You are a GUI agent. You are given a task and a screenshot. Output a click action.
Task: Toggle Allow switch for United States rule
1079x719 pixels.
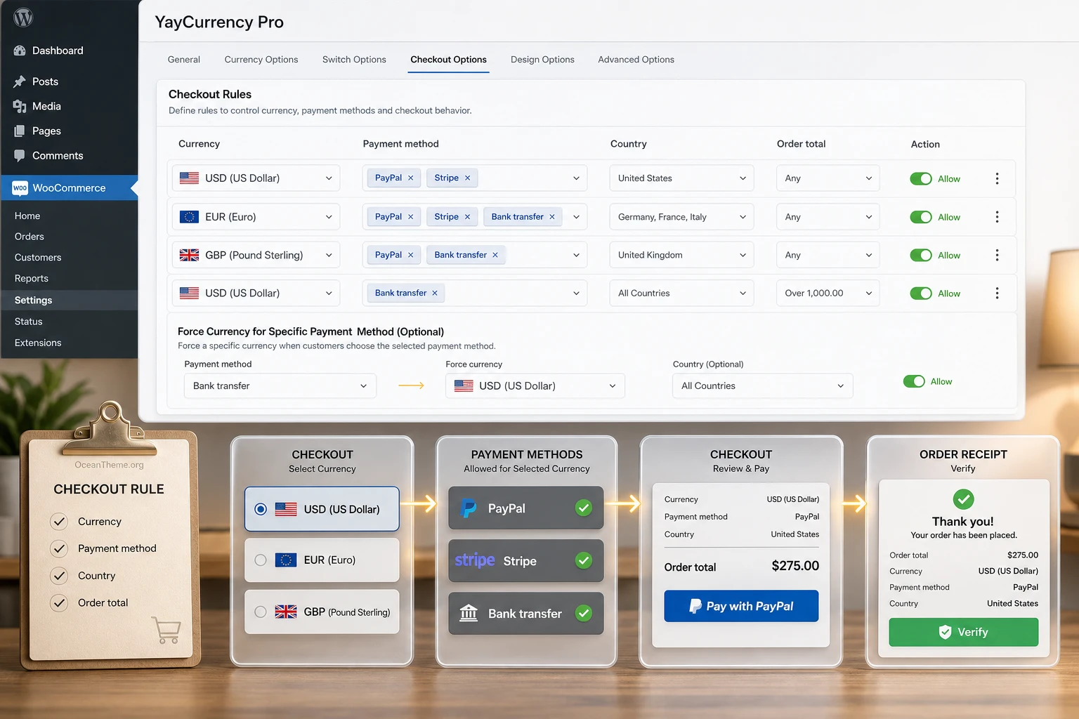point(921,178)
